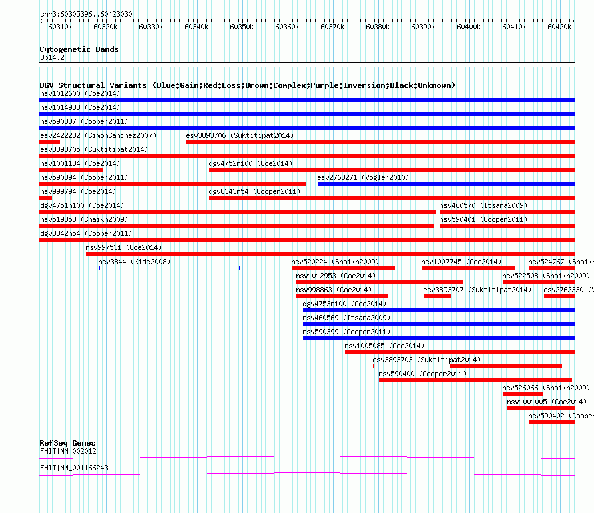Image resolution: width=594 pixels, height=513 pixels.
Task: Click the FHIT NM_002012 magenta gene line
Action: click(x=307, y=458)
